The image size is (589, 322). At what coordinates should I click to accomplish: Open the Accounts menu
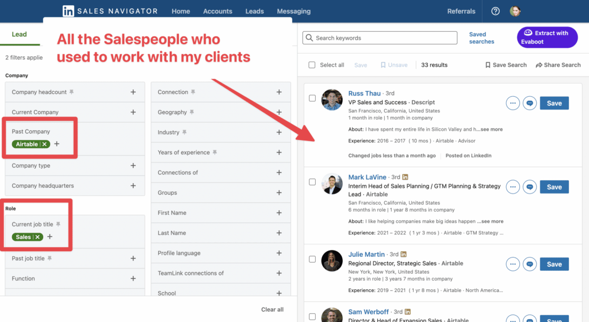coord(217,12)
